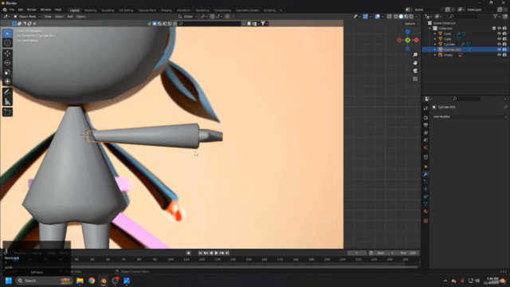Open the Modifiers wrench properties tab
Image resolution: width=510 pixels, height=287 pixels.
click(x=426, y=175)
